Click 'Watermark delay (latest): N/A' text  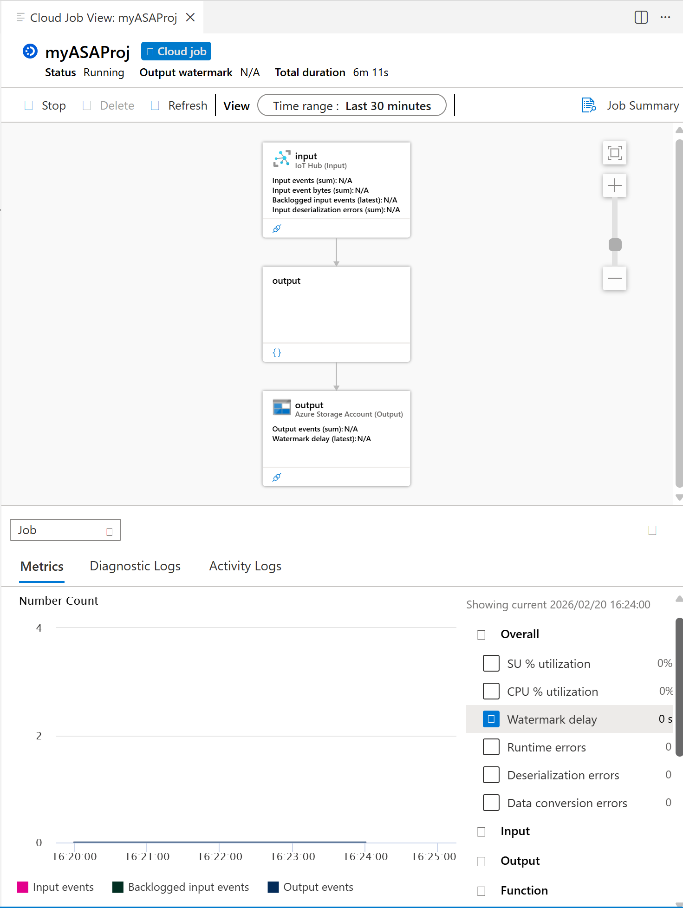click(x=321, y=439)
